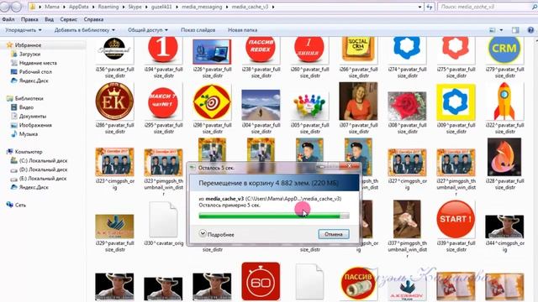
Task: Select Skype in address bar path
Action: [134, 7]
